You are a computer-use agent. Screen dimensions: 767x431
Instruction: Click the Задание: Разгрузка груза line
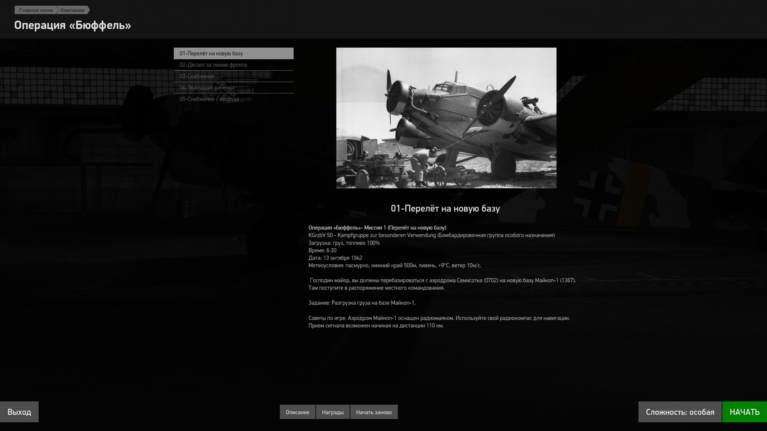(362, 303)
